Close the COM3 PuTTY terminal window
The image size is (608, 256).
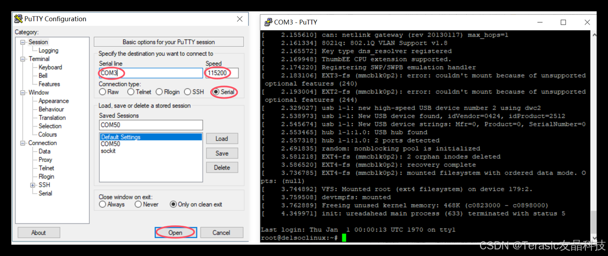[x=587, y=22]
